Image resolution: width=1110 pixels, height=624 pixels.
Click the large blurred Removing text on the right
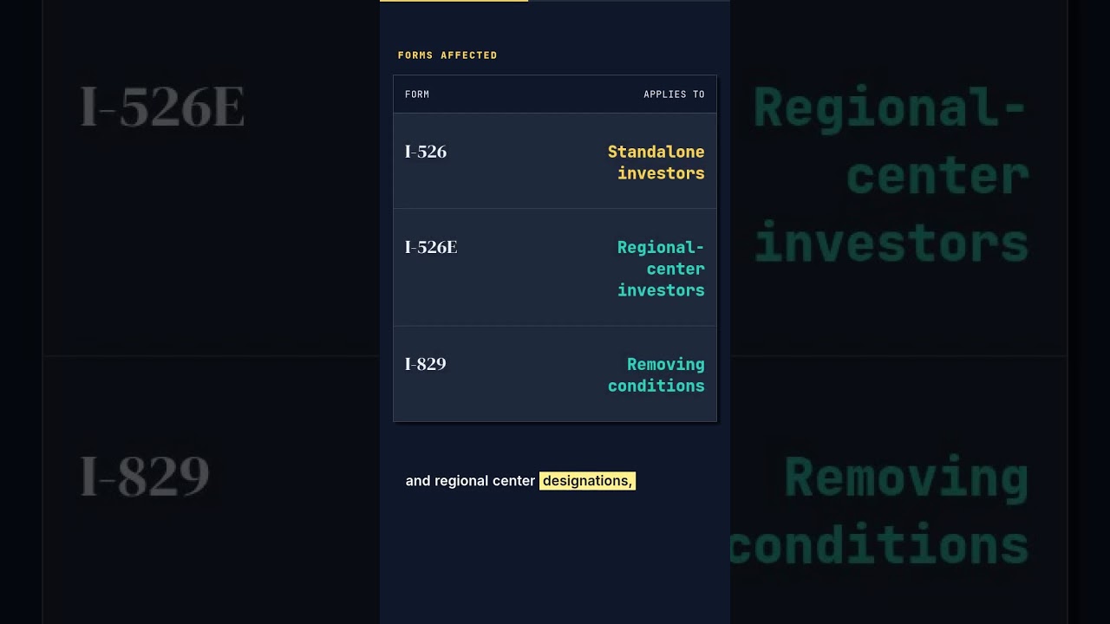point(906,478)
